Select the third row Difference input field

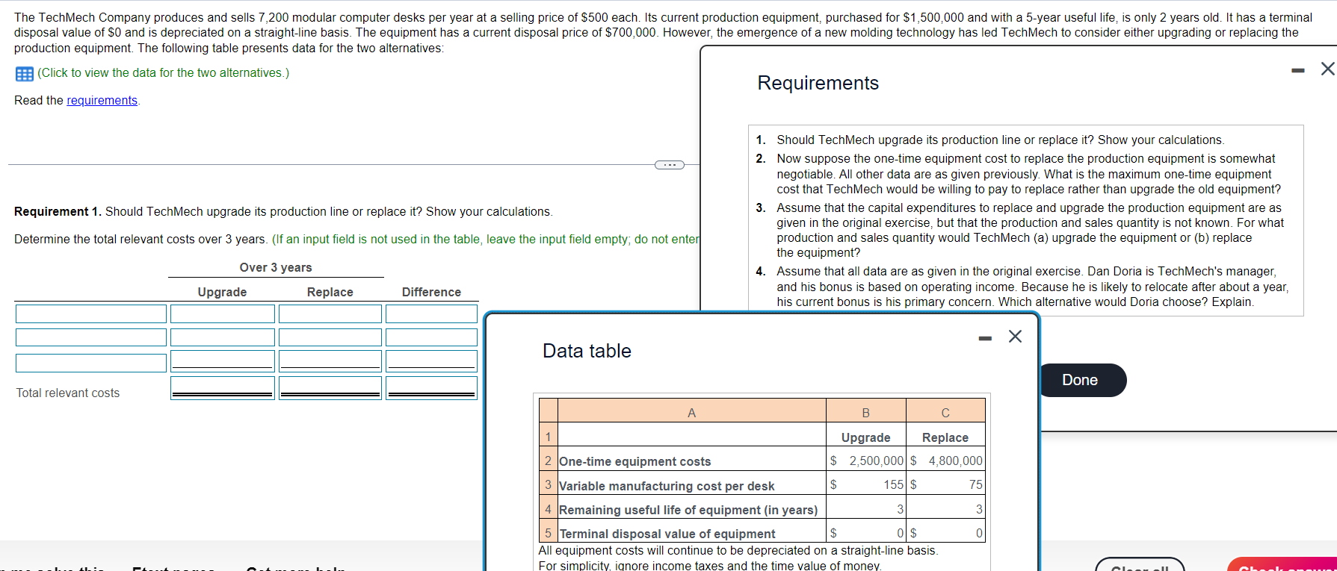[431, 361]
